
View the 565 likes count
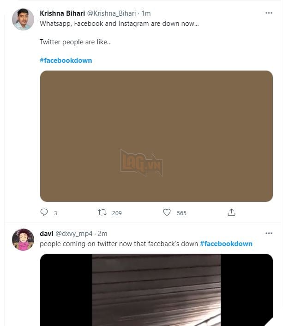[181, 213]
